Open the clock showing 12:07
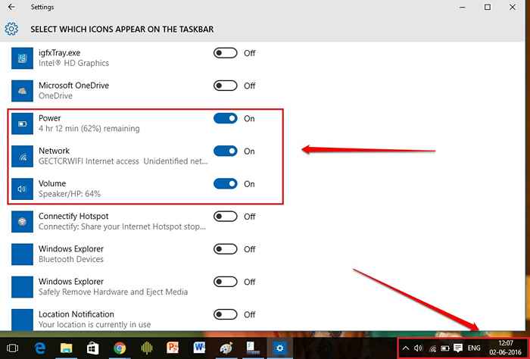The width and height of the screenshot is (530, 359). click(505, 348)
